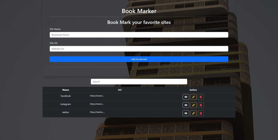
Task: Delete the FaceBook bookmark with trash icon
Action: pyautogui.click(x=201, y=97)
